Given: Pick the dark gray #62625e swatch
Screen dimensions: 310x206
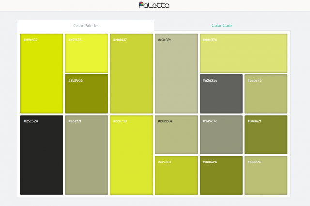Looking at the screenshot, I should [x=221, y=94].
